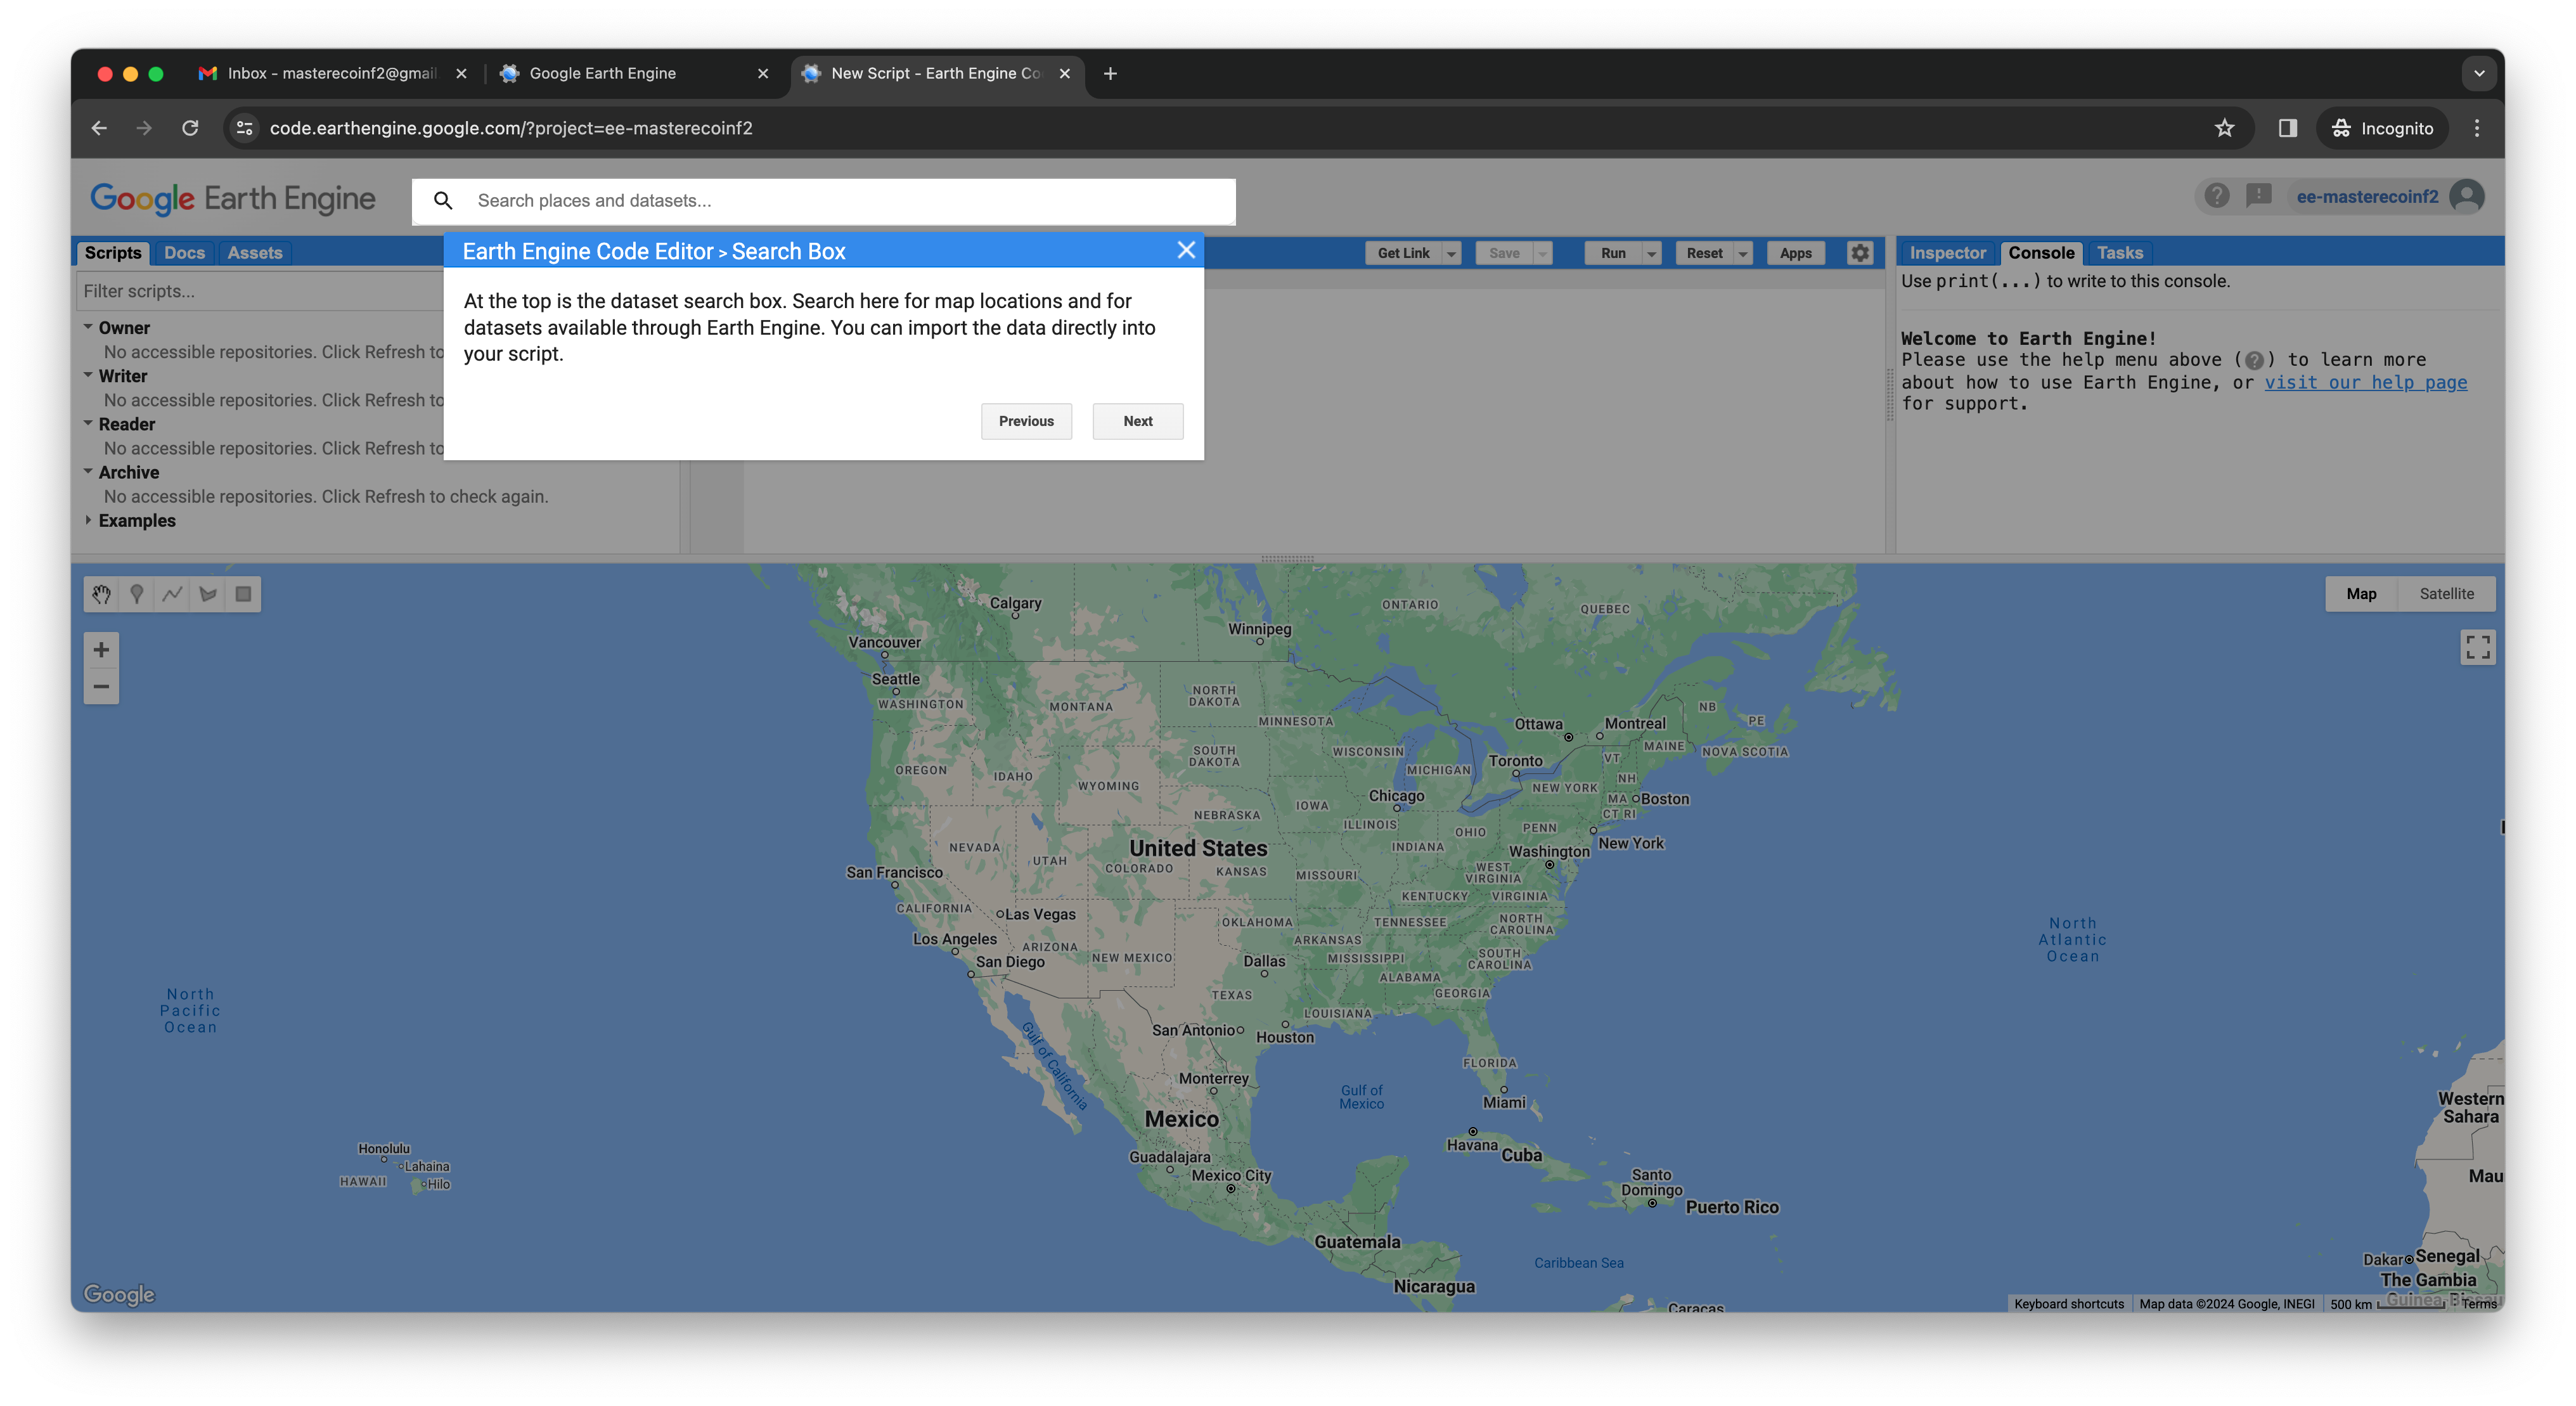Open the Inspector tab

coord(1947,253)
